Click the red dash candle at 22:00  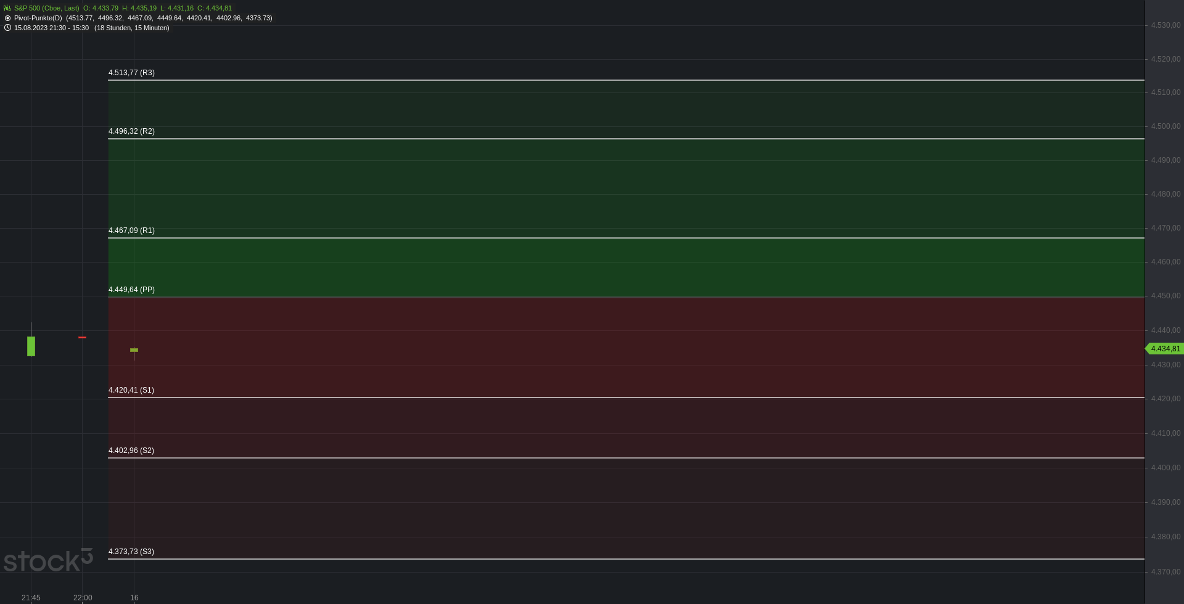[82, 337]
